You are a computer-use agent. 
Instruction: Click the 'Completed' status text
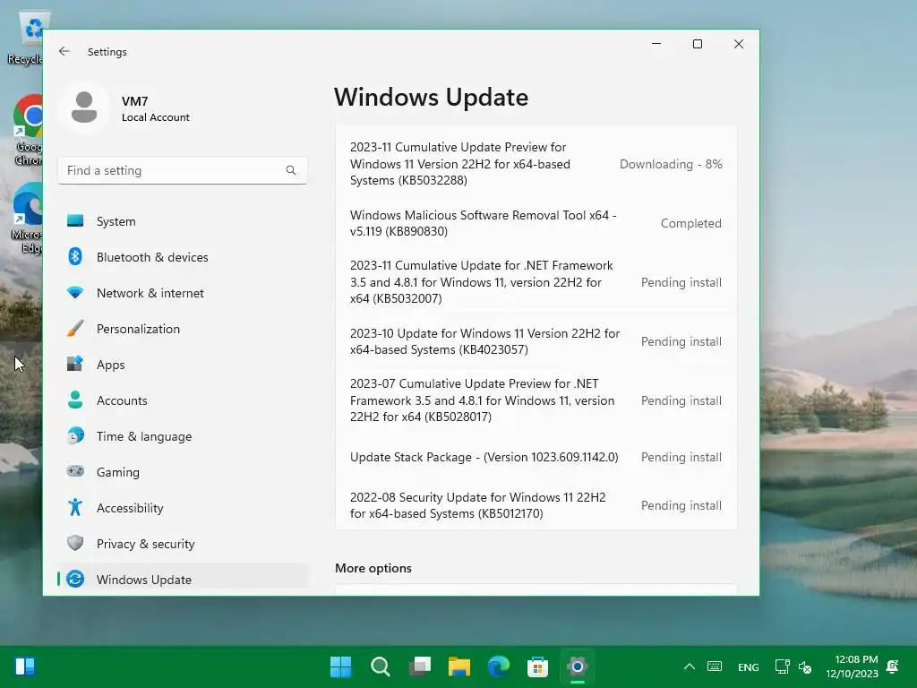click(690, 223)
